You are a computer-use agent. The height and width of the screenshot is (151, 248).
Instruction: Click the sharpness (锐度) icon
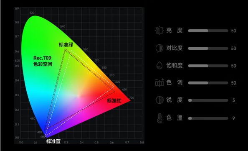point(159,100)
